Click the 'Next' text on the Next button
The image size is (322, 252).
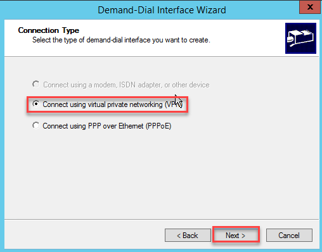[x=232, y=236]
